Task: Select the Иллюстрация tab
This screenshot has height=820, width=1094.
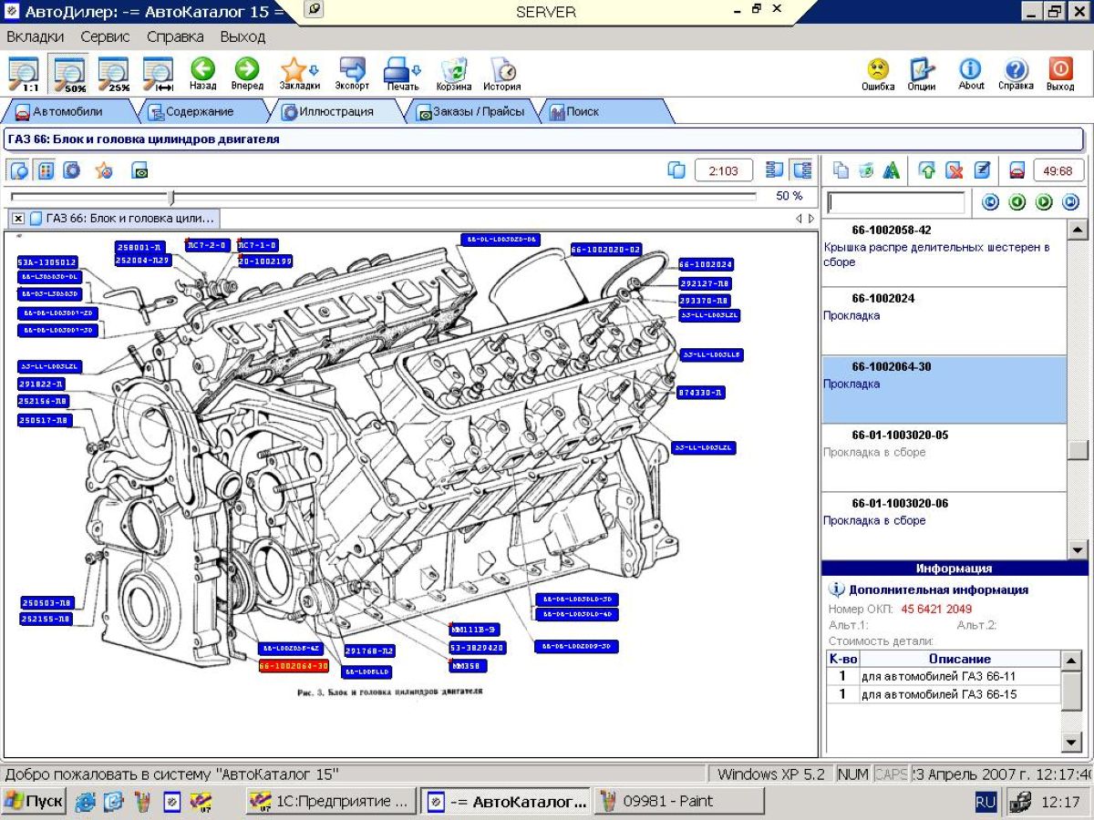Action: 335,112
